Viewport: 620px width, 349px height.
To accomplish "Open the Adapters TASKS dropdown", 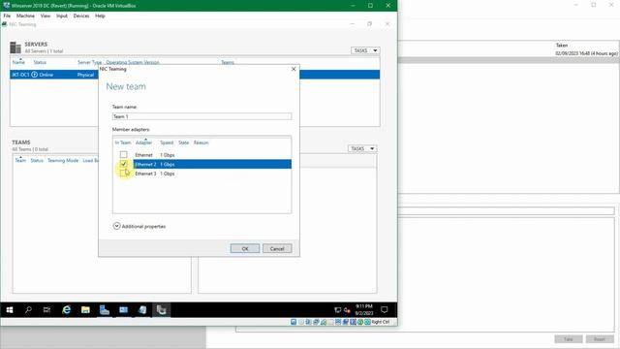I will pyautogui.click(x=362, y=148).
